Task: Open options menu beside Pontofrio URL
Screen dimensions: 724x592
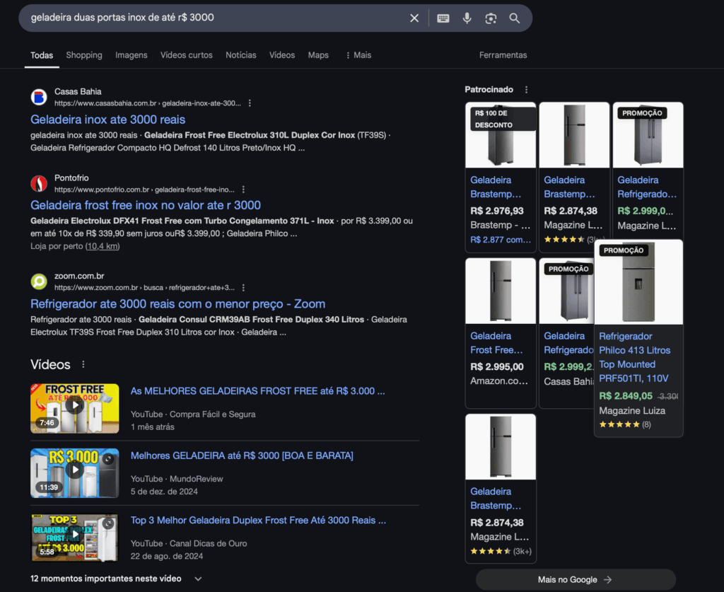Action: click(243, 190)
